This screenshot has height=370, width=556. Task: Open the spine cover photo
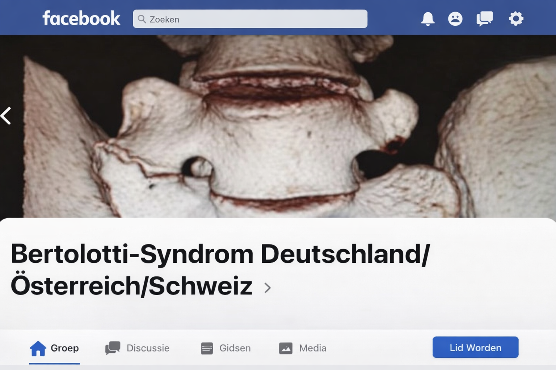pos(278,126)
